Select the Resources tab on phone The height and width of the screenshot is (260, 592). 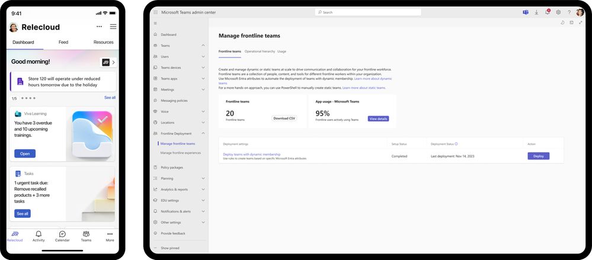click(x=104, y=42)
